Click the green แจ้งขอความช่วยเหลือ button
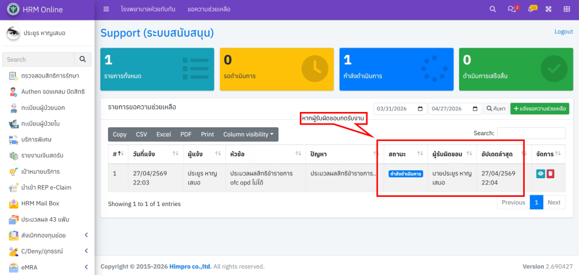Screen dimensions: 579x275 [539, 109]
